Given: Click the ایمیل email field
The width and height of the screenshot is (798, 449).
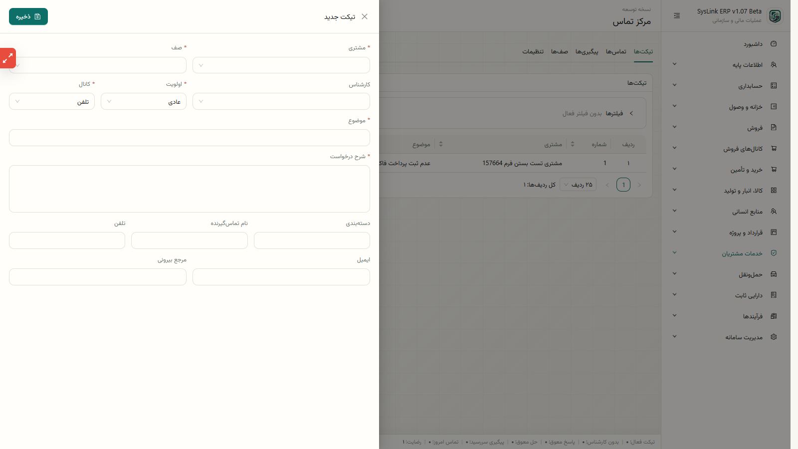Looking at the screenshot, I should click(x=281, y=277).
